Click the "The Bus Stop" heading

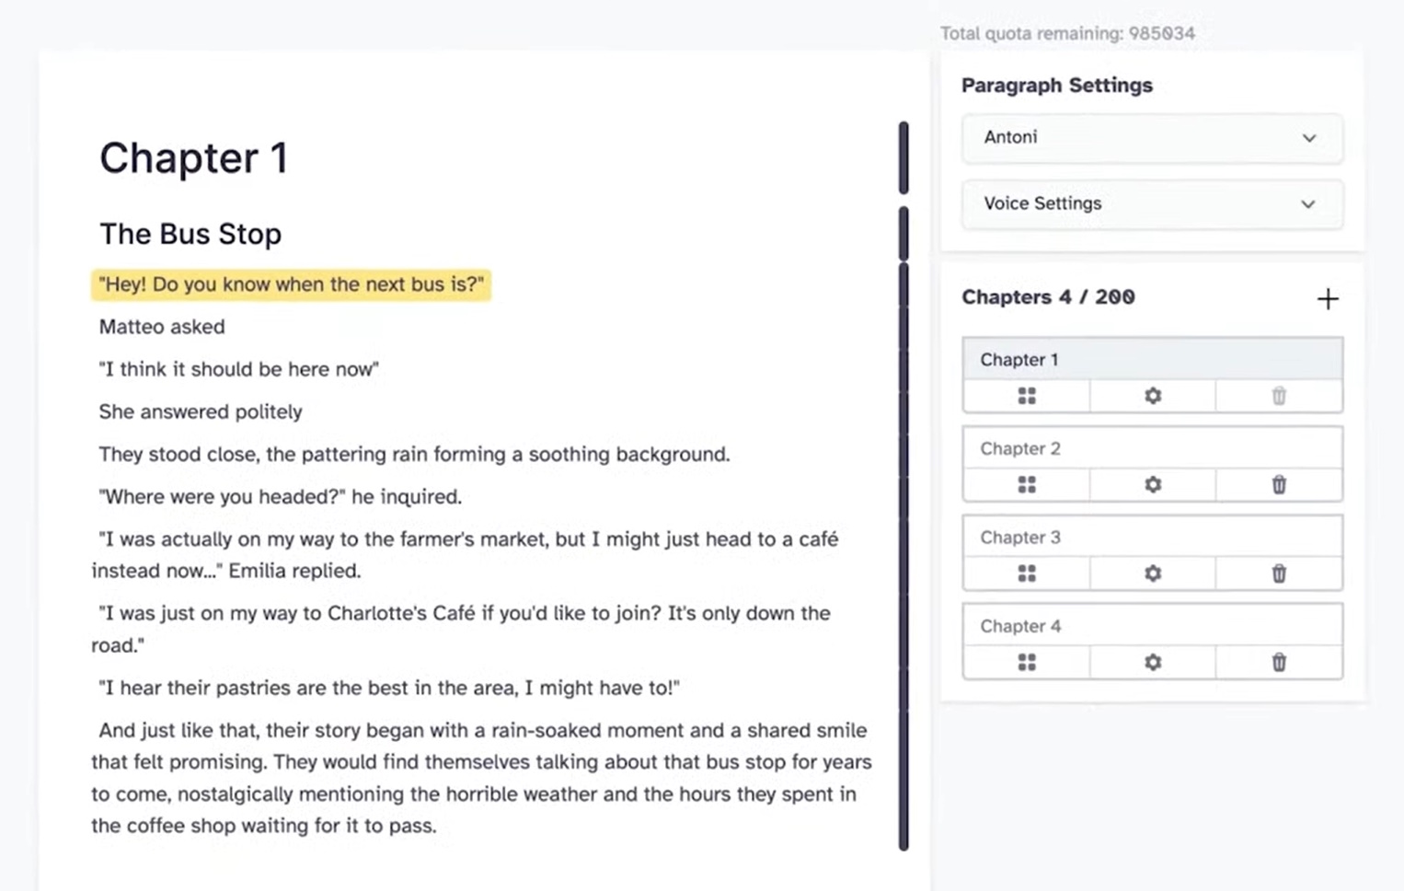tap(190, 234)
